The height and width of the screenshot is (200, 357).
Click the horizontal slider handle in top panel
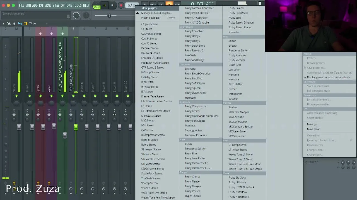pyautogui.click(x=109, y=16)
